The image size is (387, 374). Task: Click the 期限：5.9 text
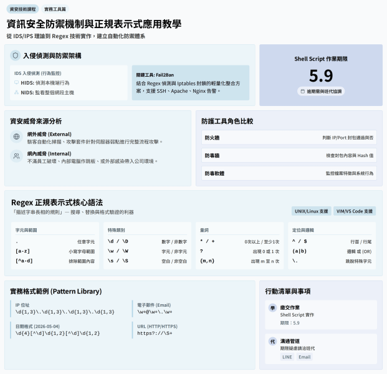coord(290,323)
